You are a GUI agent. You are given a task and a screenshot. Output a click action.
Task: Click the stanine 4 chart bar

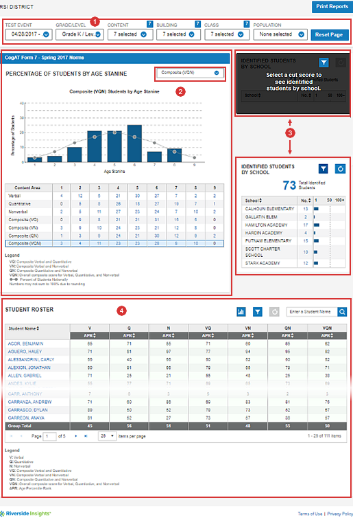pyautogui.click(x=95, y=146)
